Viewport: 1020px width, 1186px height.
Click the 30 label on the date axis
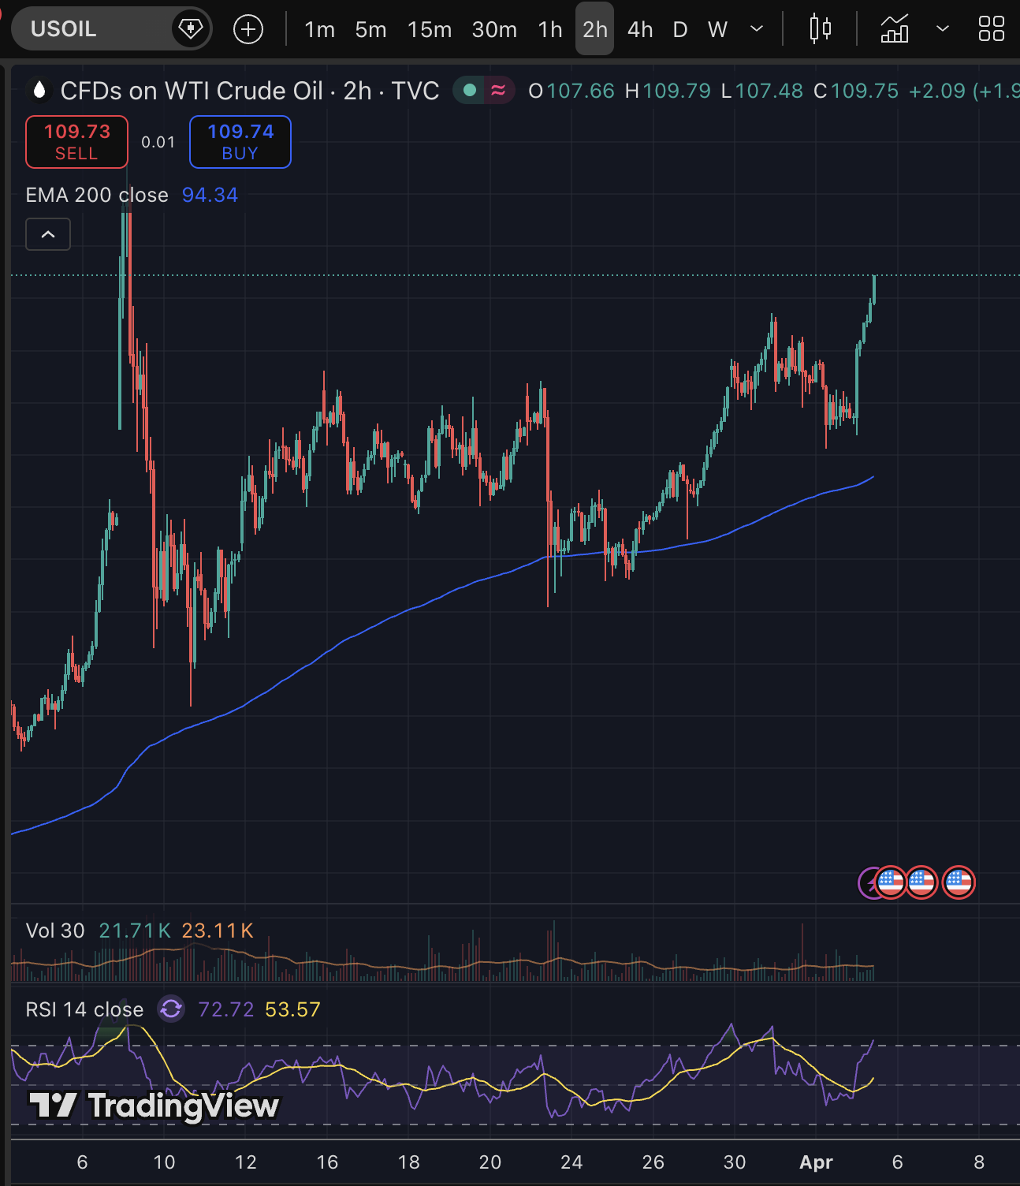coord(735,1162)
